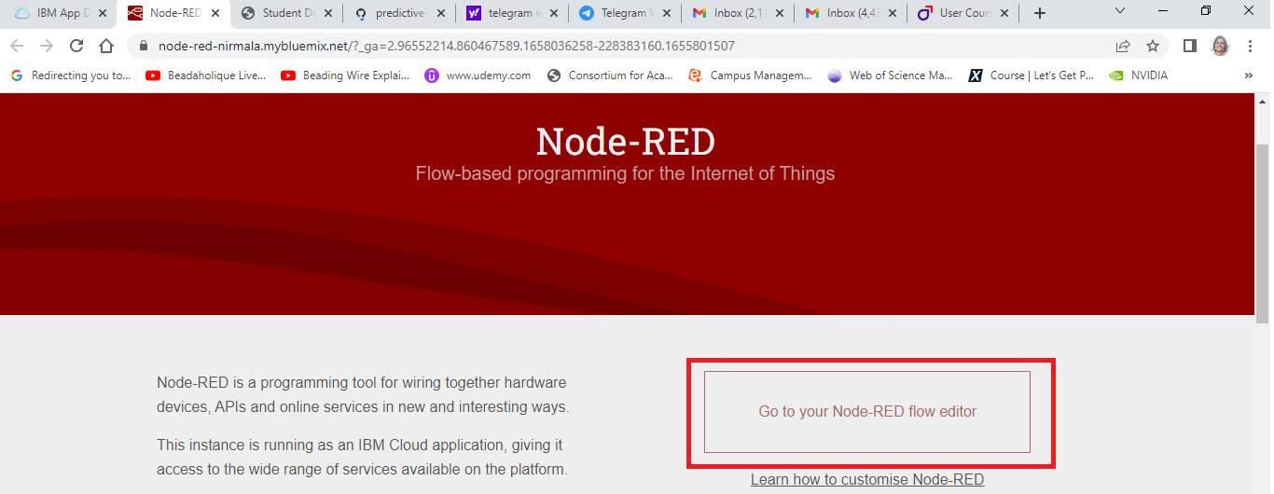Click the scrollbar up arrow
1274x494 pixels.
(1263, 101)
